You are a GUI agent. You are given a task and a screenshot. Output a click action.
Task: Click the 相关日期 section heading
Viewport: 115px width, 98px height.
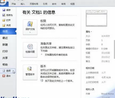(90, 68)
